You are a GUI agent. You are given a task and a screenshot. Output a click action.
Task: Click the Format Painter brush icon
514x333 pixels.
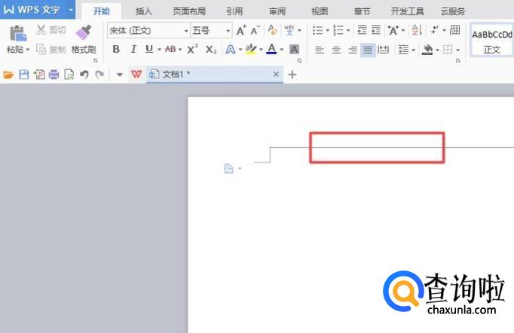click(84, 32)
